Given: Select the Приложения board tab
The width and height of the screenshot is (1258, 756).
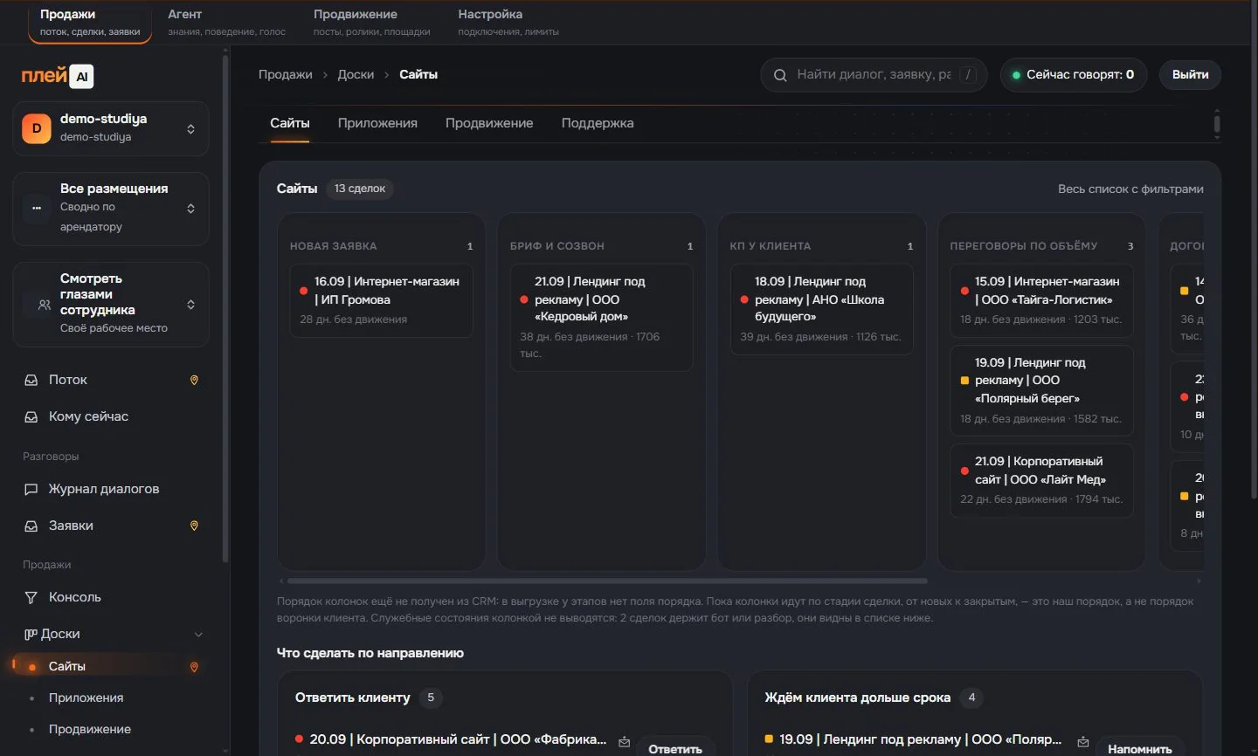Looking at the screenshot, I should point(377,123).
